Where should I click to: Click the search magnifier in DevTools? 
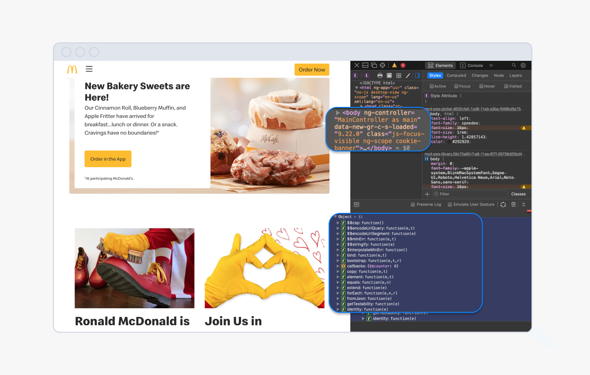click(x=514, y=65)
